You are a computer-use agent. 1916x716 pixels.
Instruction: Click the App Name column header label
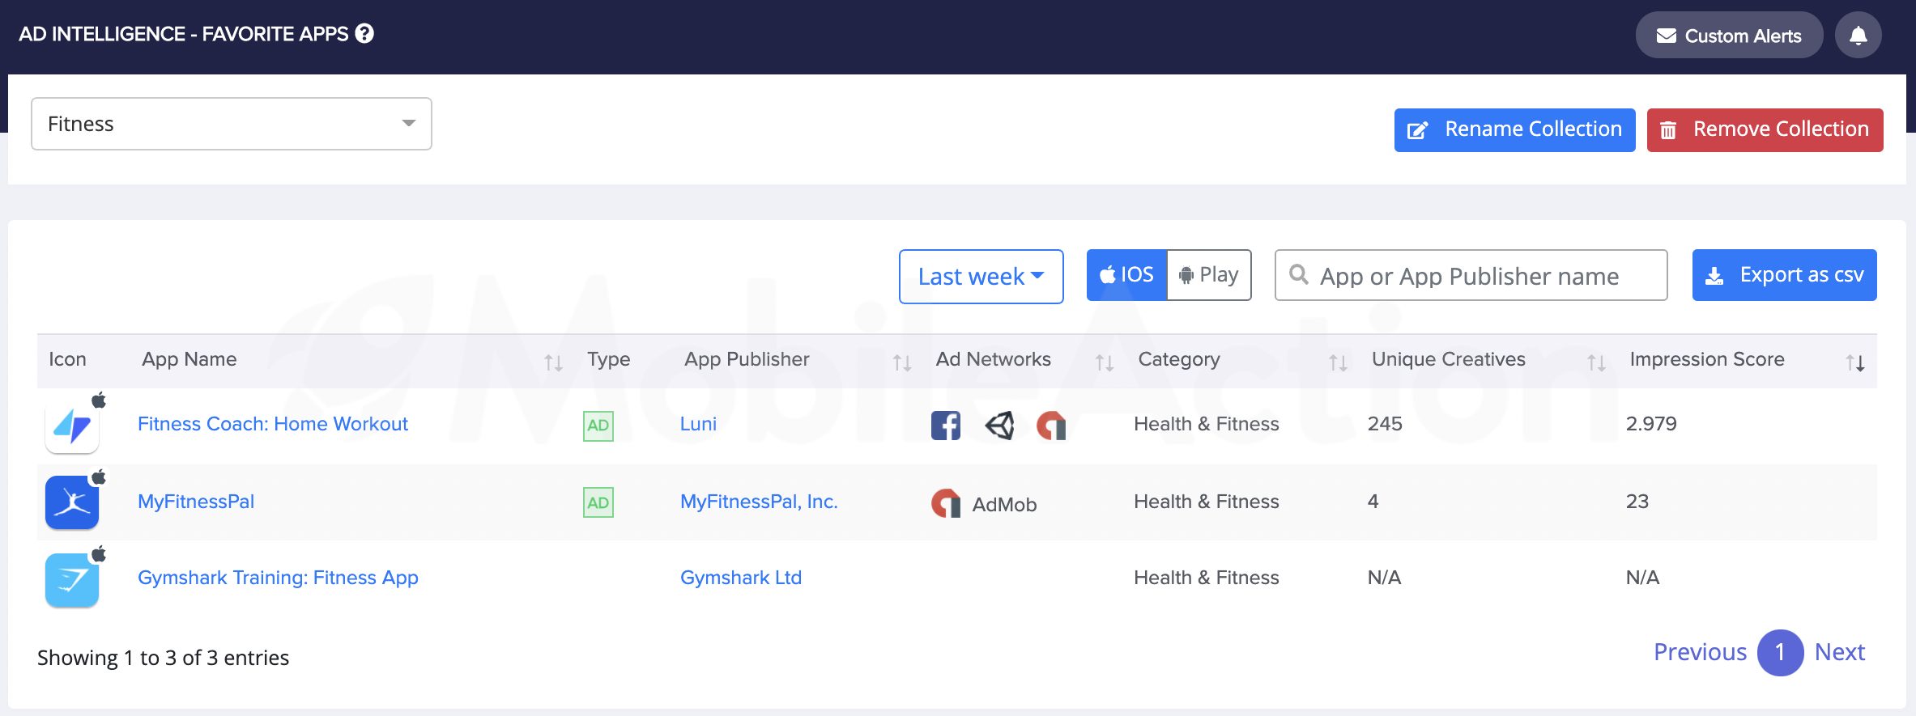pyautogui.click(x=189, y=359)
